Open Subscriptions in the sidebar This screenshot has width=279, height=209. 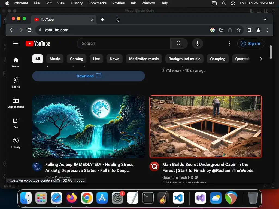16,103
